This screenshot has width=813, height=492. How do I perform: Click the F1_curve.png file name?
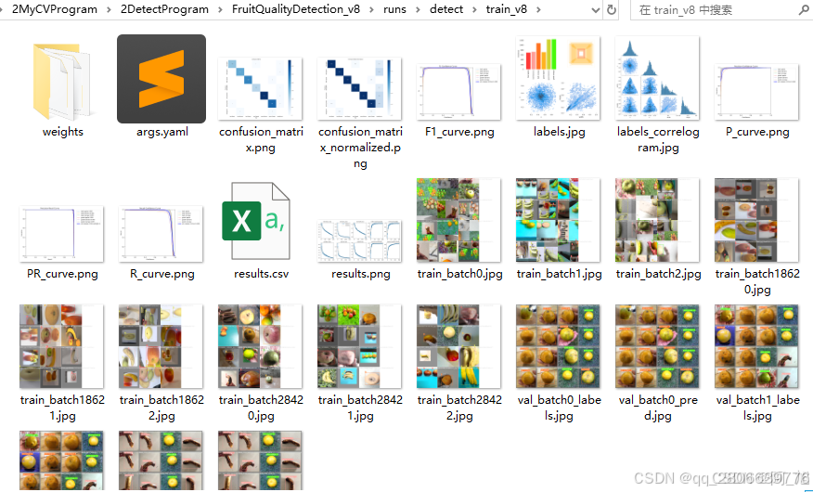[459, 132]
